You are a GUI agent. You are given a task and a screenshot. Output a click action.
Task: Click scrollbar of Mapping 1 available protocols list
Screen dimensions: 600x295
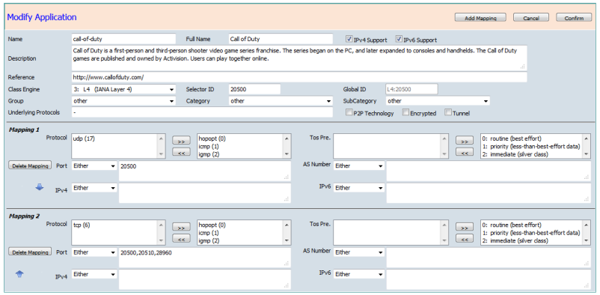coord(287,146)
